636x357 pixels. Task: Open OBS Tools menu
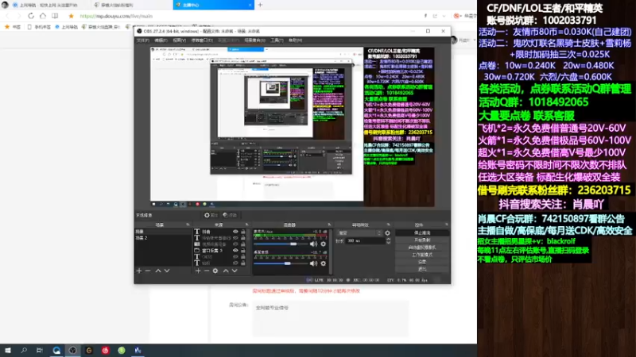277,40
